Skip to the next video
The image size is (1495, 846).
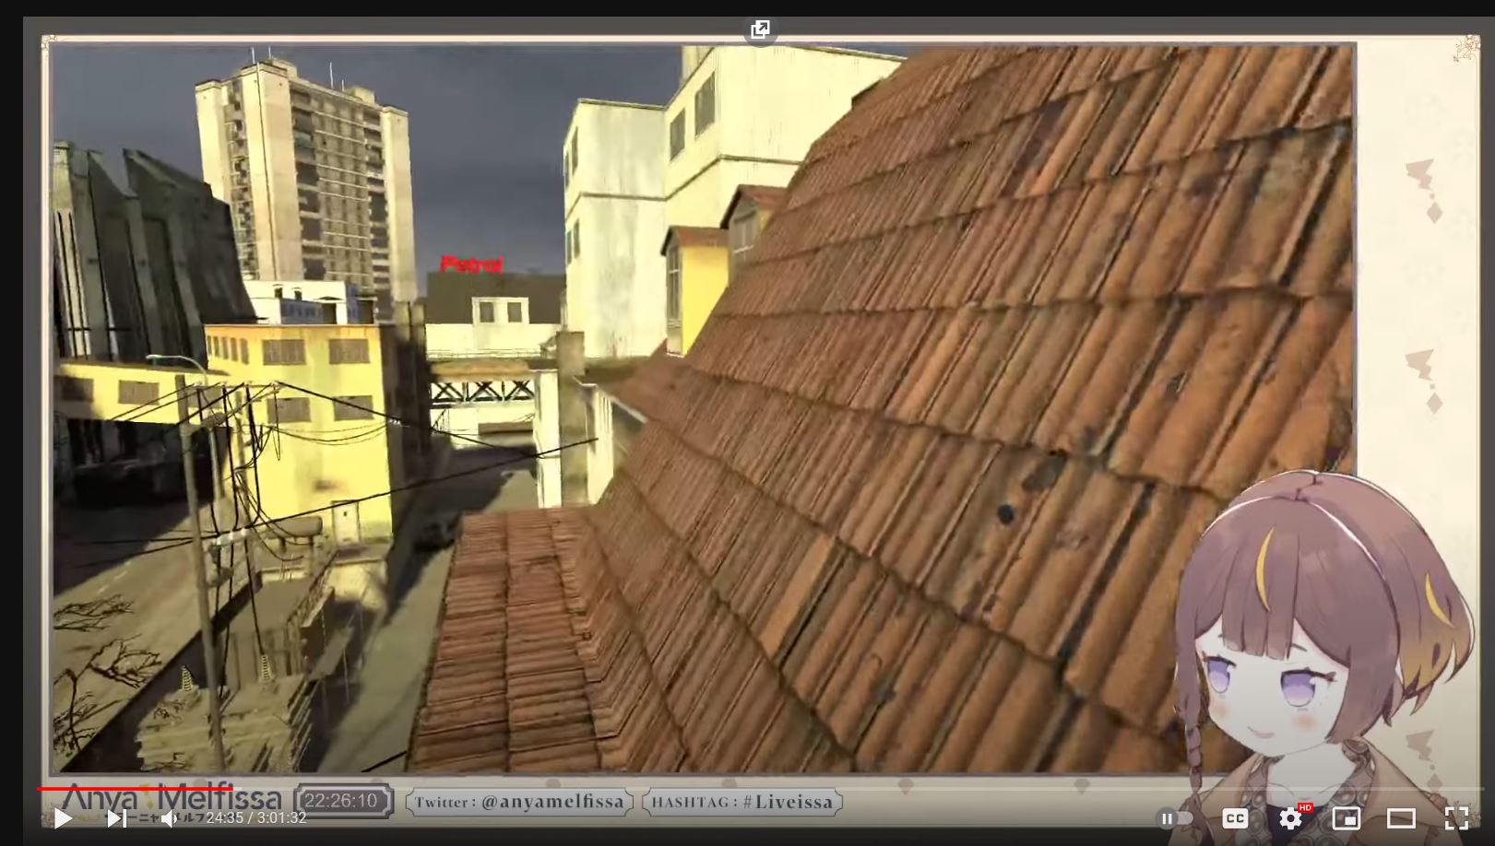[x=117, y=817]
